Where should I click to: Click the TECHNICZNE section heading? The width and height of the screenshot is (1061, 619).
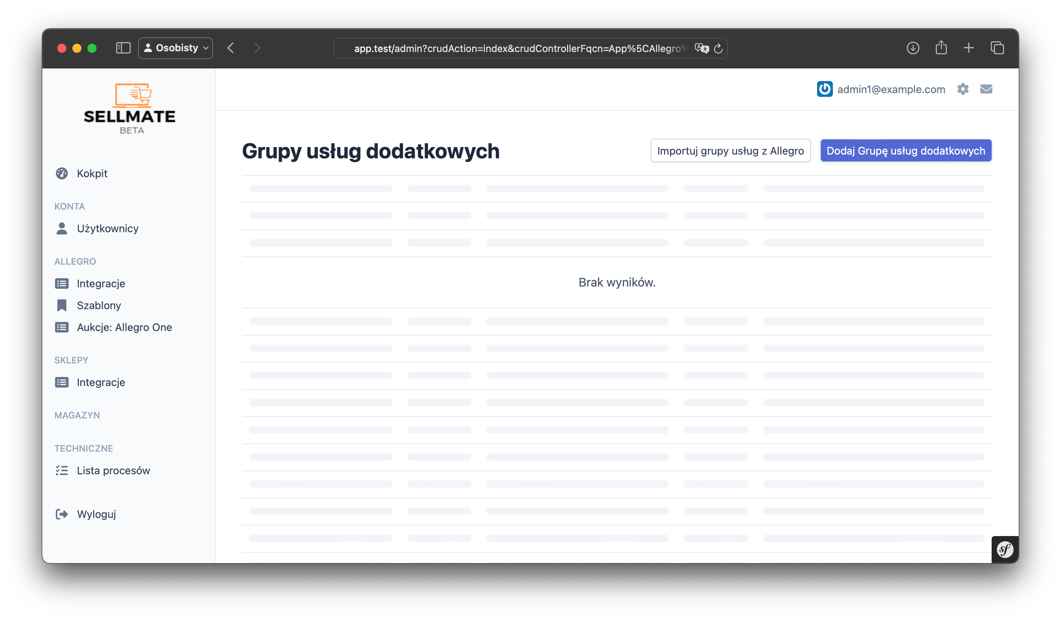[x=83, y=449]
